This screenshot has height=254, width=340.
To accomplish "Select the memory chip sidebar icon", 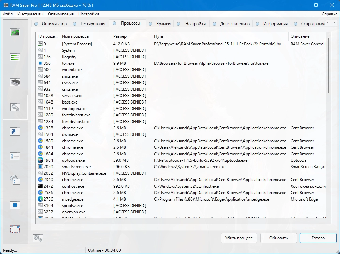I will [x=15, y=82].
